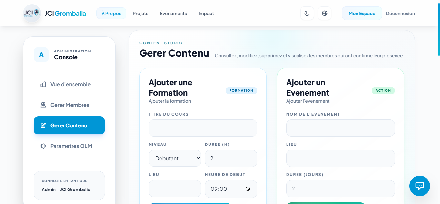Click the Ajouter un Evenement heading
This screenshot has width=440, height=204.
[308, 88]
